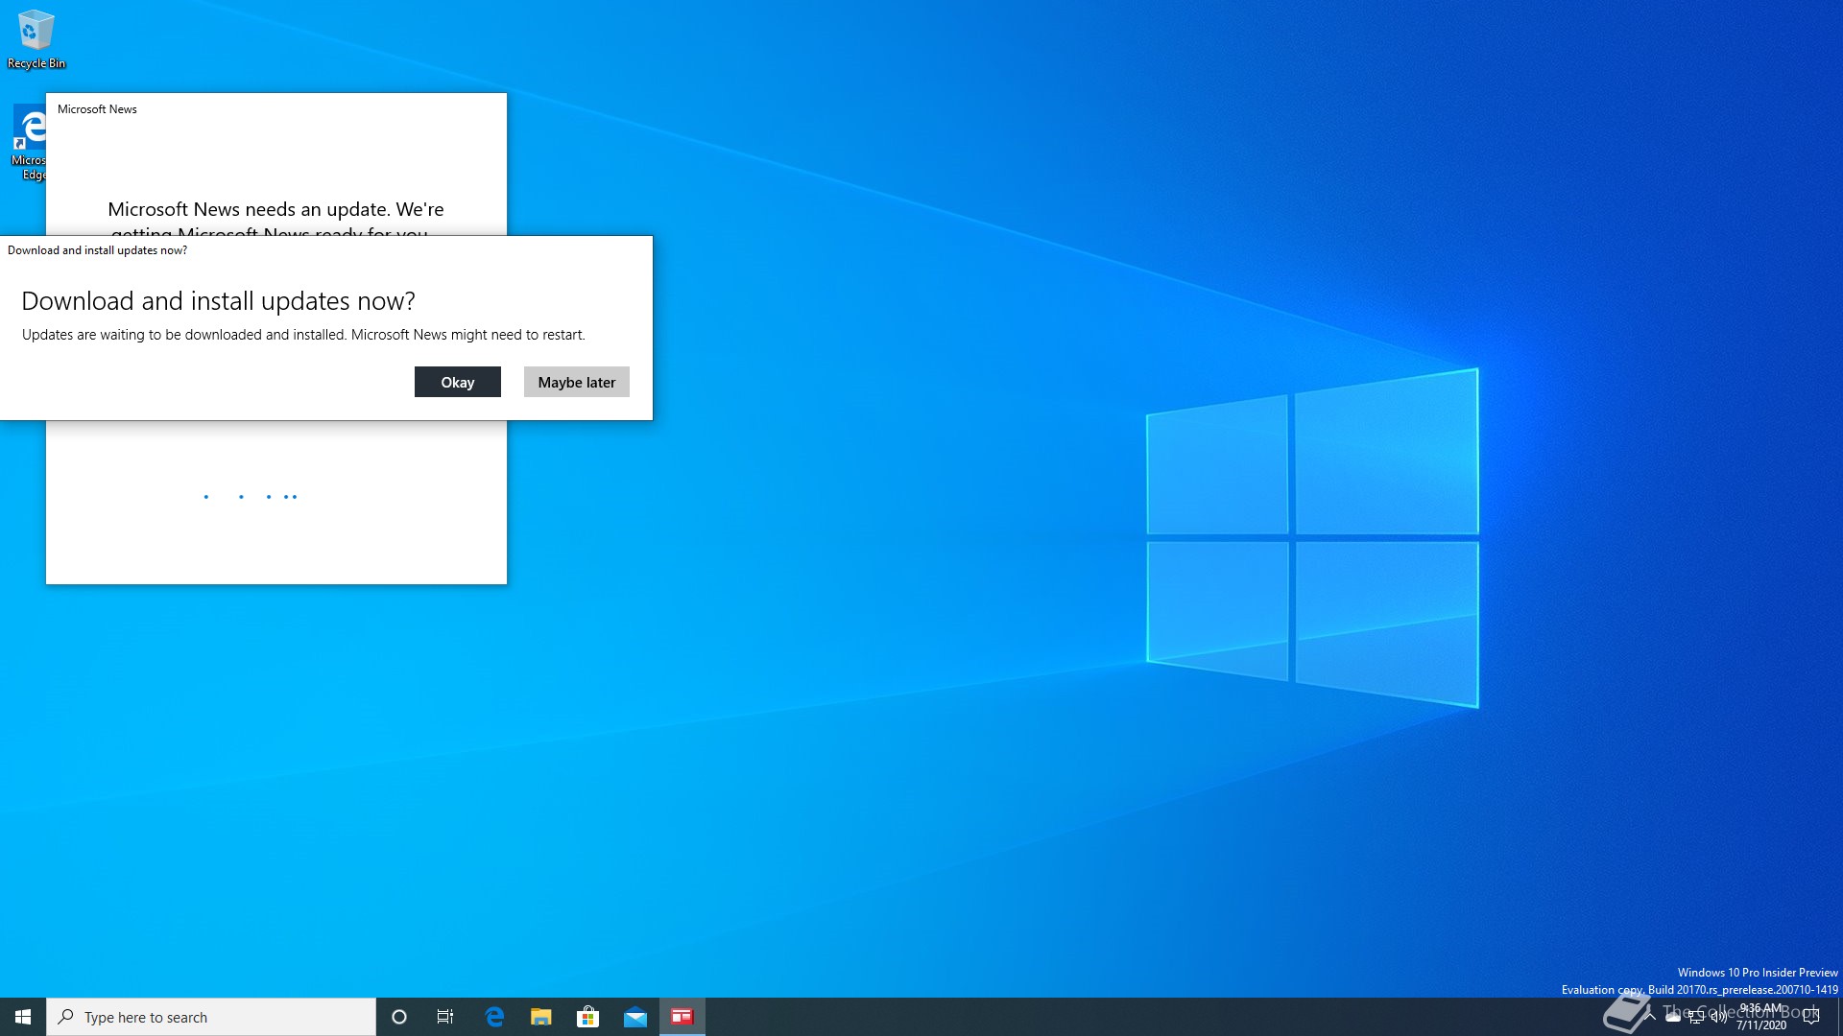Open Cortana circle icon
The image size is (1843, 1036).
[399, 1017]
